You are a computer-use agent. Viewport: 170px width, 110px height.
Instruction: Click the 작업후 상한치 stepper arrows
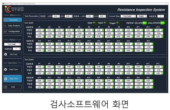coord(93,16)
